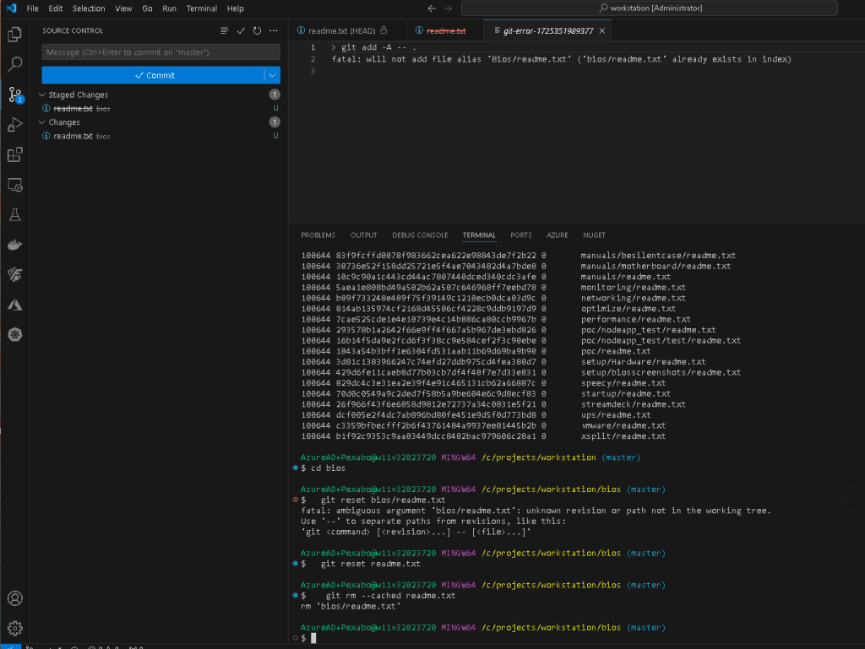Switch to PORTS panel tab

520,235
